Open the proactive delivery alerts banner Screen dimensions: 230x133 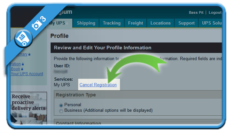coord(29,108)
